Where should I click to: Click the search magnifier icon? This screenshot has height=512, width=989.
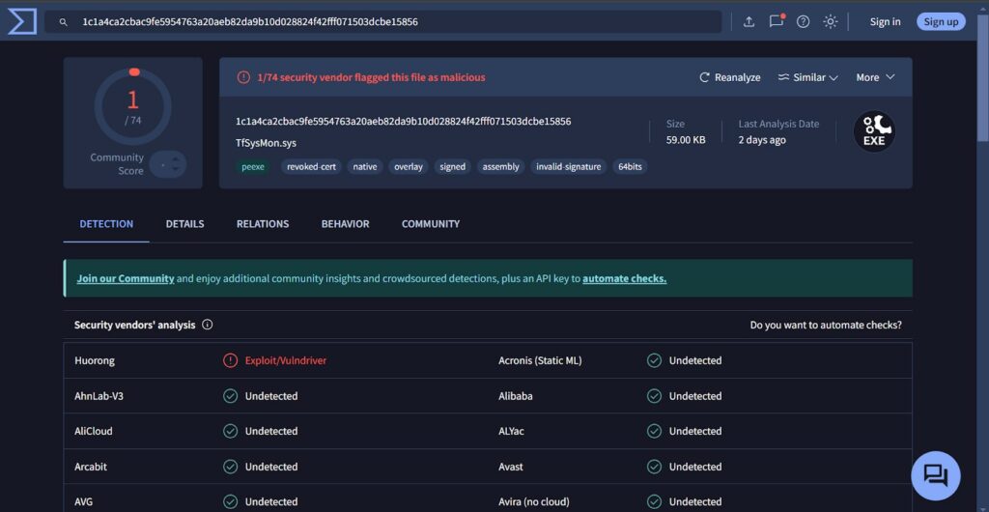(x=64, y=22)
